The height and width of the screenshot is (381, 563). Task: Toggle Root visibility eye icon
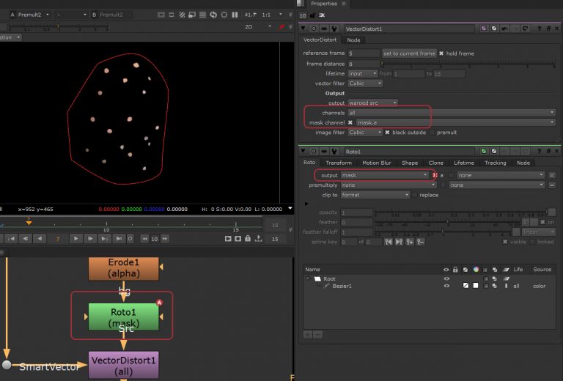click(x=446, y=278)
